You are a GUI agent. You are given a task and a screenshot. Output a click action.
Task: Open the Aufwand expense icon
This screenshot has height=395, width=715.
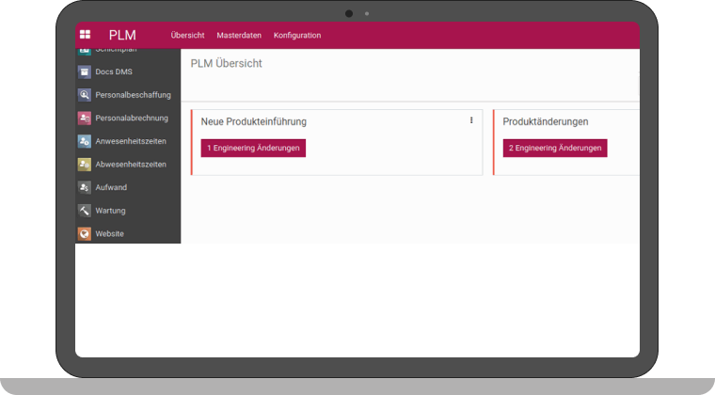(85, 187)
